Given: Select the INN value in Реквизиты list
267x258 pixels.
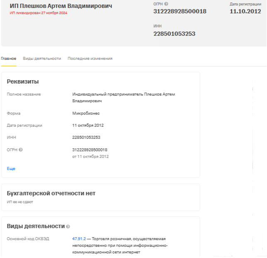Looking at the screenshot, I should tap(86, 138).
